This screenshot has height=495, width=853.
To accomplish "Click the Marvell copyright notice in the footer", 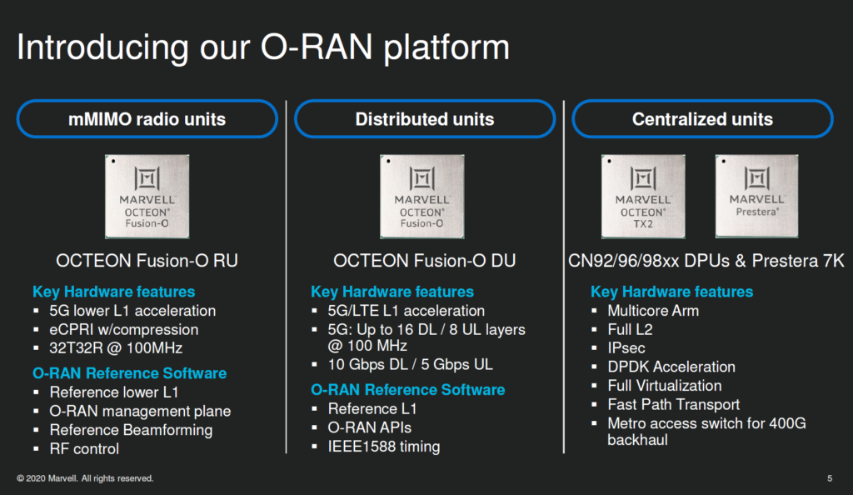I will pos(85,478).
